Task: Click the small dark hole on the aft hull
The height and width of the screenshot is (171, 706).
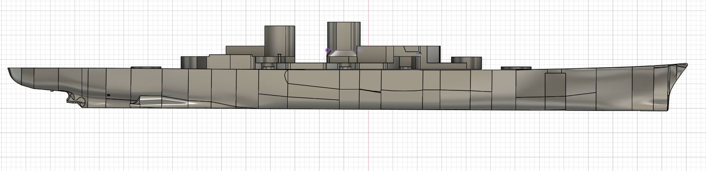Action: point(109,95)
